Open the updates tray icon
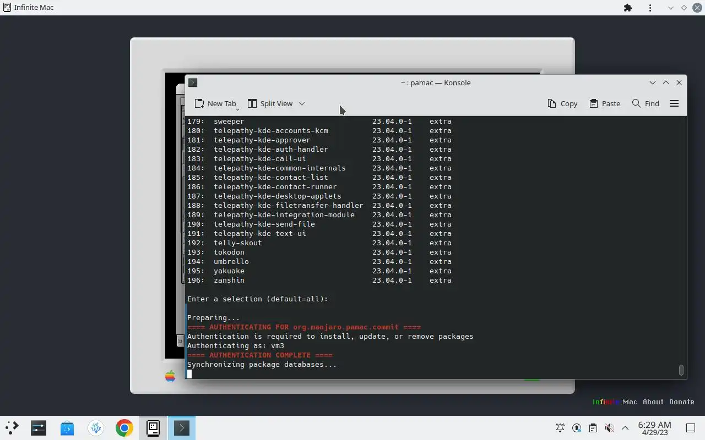 point(577,428)
